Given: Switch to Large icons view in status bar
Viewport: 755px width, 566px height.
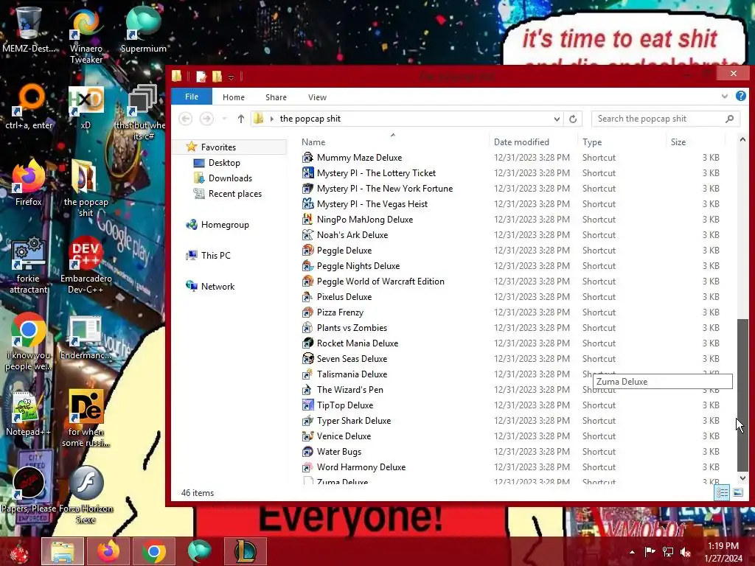Looking at the screenshot, I should (x=737, y=493).
